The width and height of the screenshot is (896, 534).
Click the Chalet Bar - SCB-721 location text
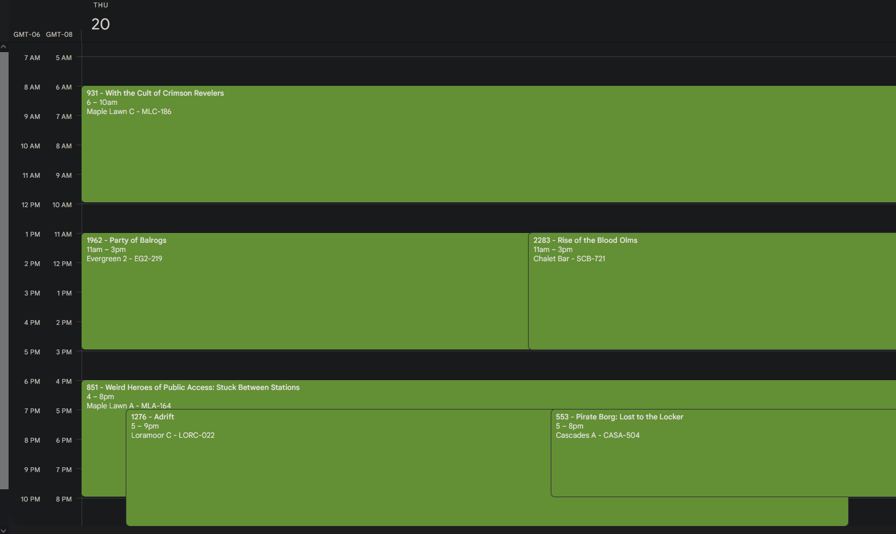coord(569,259)
